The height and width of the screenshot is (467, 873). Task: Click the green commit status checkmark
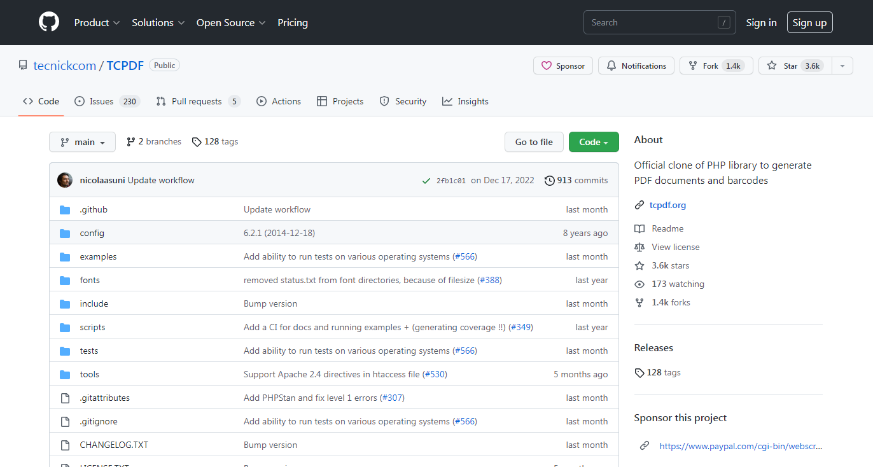click(426, 181)
